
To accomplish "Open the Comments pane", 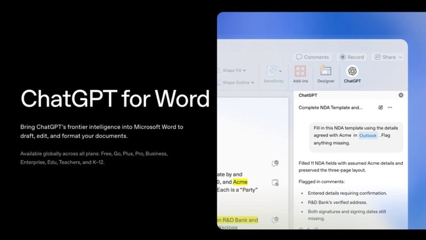I will click(312, 57).
